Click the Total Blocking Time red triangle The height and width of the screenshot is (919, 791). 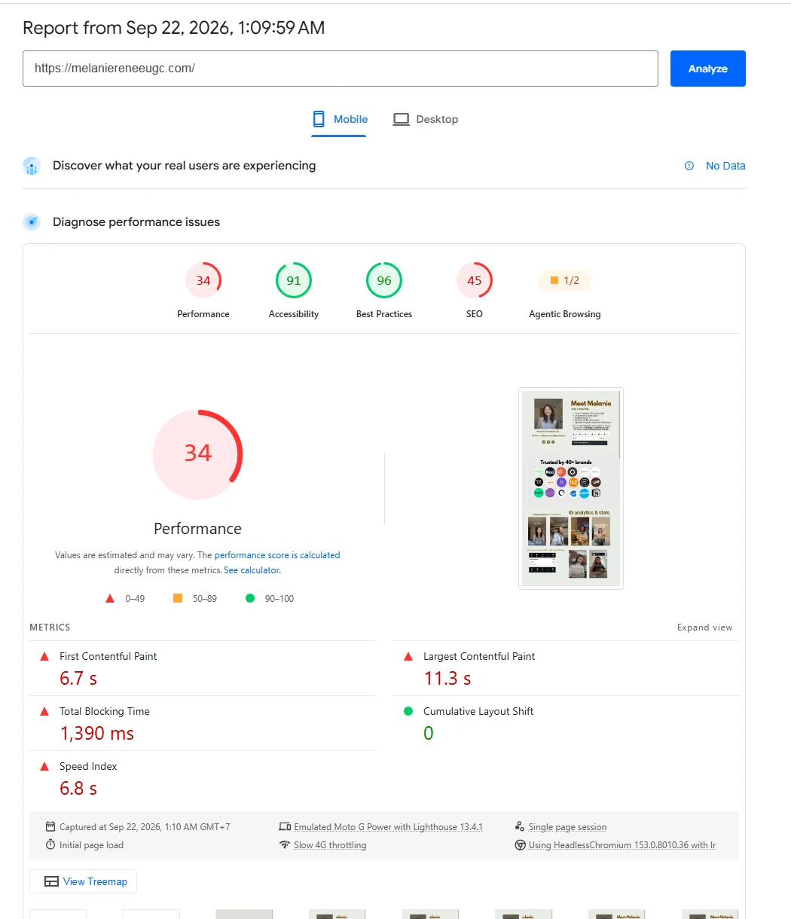click(x=44, y=711)
